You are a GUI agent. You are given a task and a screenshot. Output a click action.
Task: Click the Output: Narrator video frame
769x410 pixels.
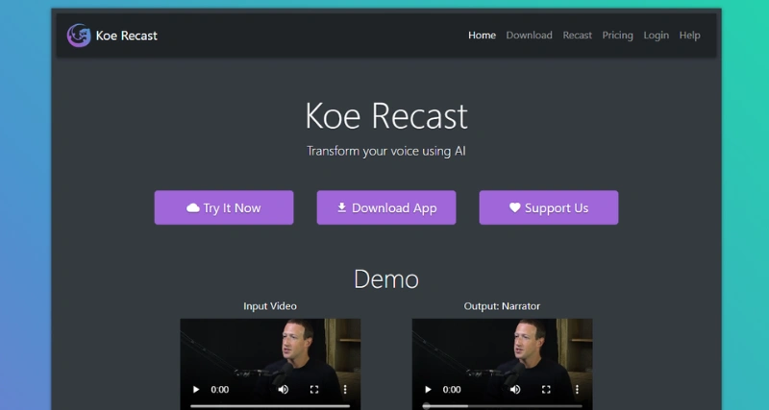point(502,364)
